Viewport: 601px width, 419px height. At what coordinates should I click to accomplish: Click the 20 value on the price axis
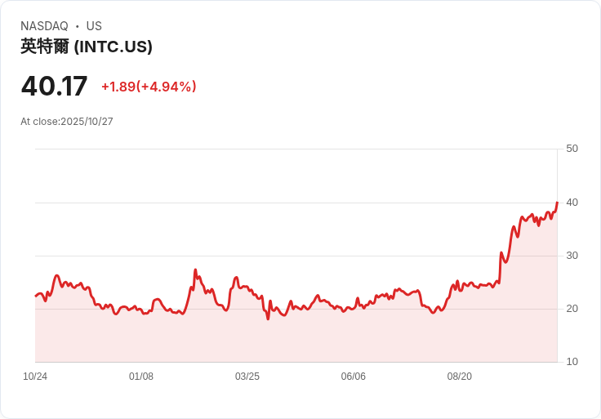(572, 309)
